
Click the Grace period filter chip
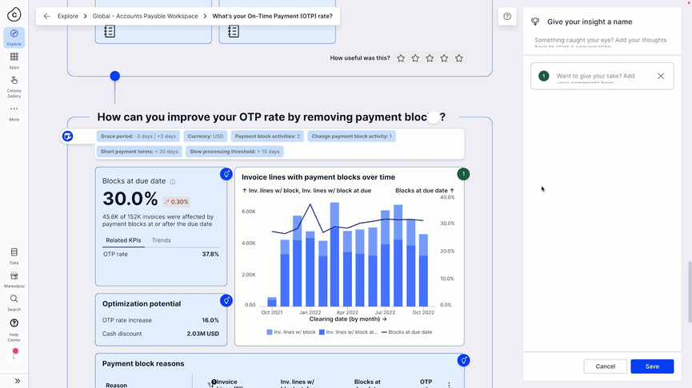point(138,137)
